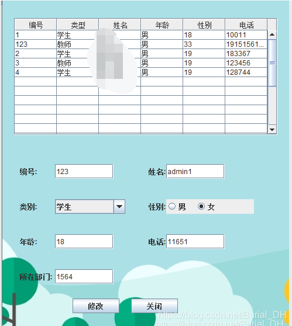Select phone cell 183367

coord(246,54)
